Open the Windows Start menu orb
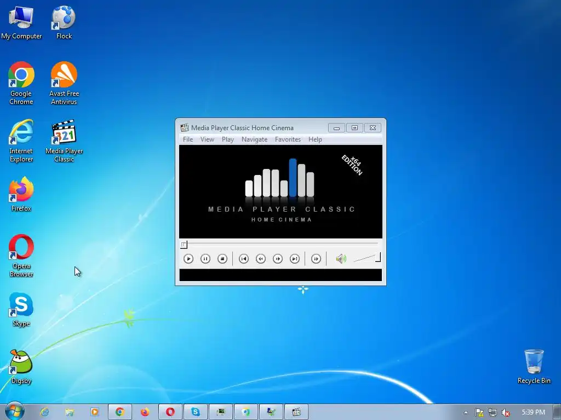 point(15,411)
